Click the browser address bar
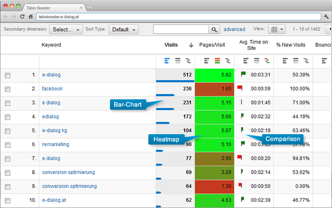 (178, 17)
